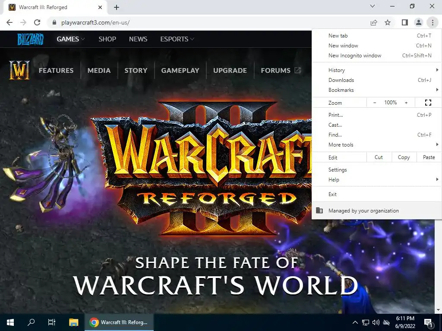Click the Blizzard logo
This screenshot has width=442, height=331.
click(x=31, y=39)
